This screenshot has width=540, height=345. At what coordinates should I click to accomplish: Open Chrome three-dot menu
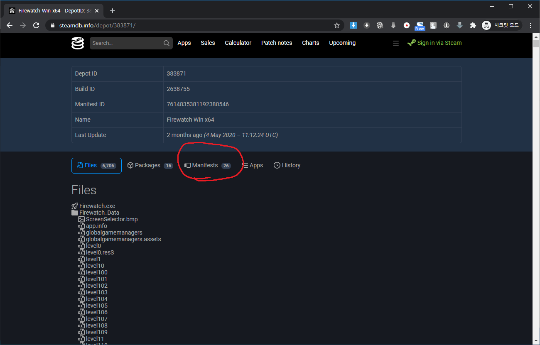click(530, 25)
